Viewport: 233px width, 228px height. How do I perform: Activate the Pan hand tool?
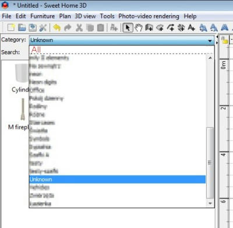[x=139, y=27]
